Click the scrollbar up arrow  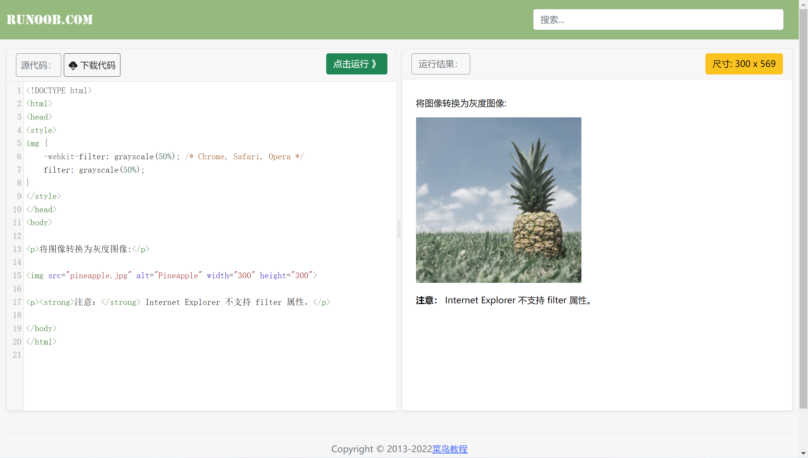tap(803, 5)
